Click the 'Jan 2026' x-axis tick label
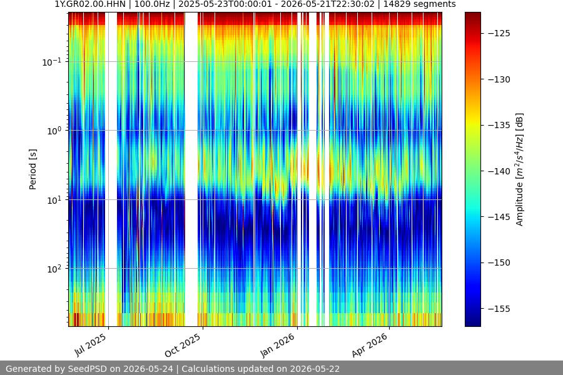Image resolution: width=563 pixels, height=375 pixels. [278, 345]
